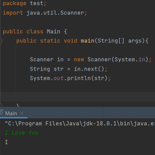Viewport: 155px width, 155px height.
Task: Click the run configuration icon beside Main tab
Action: [1, 113]
